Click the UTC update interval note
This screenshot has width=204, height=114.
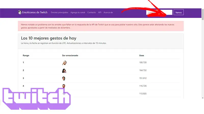click(x=63, y=43)
